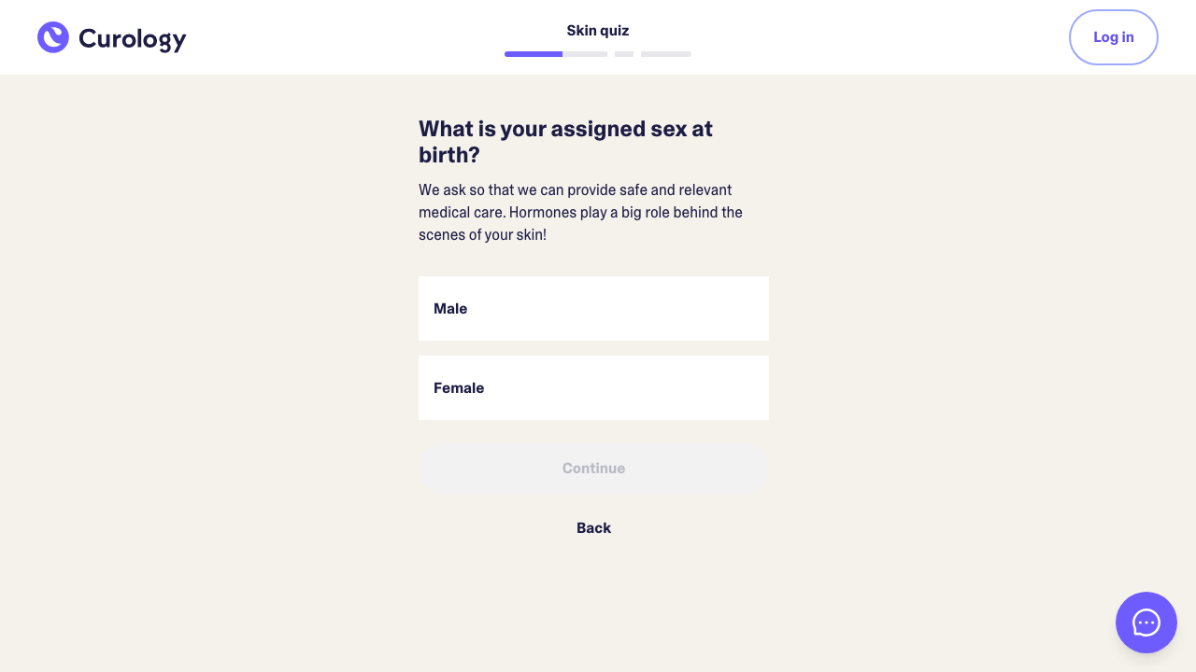Click the Curology wordmark in header
Image resolution: width=1196 pixels, height=672 pixels.
point(132,38)
